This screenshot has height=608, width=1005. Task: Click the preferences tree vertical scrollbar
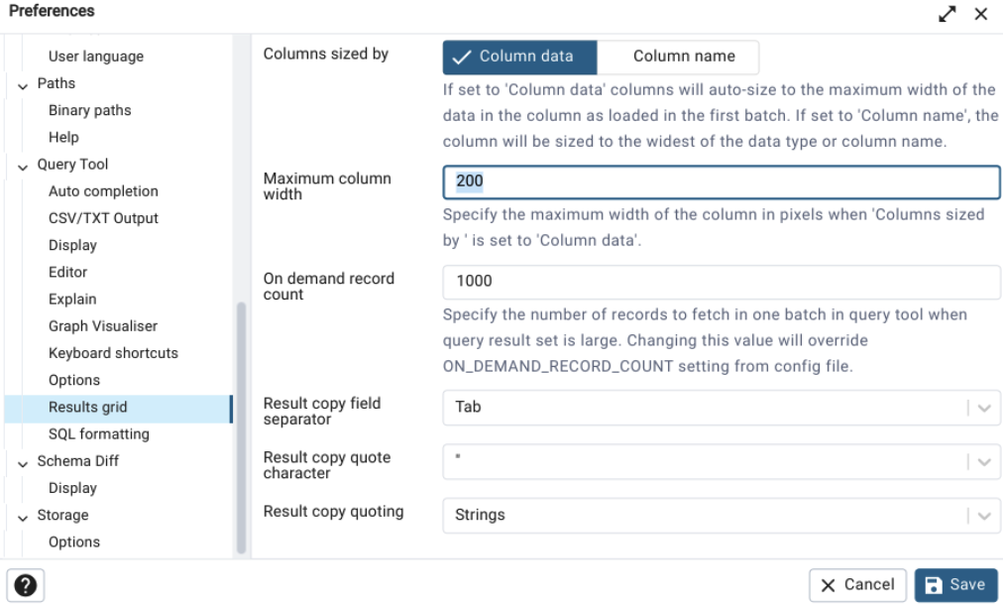241,426
